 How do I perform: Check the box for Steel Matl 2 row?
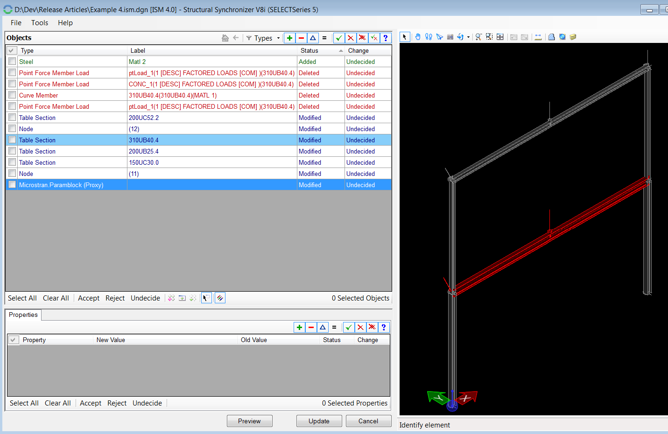(x=12, y=62)
